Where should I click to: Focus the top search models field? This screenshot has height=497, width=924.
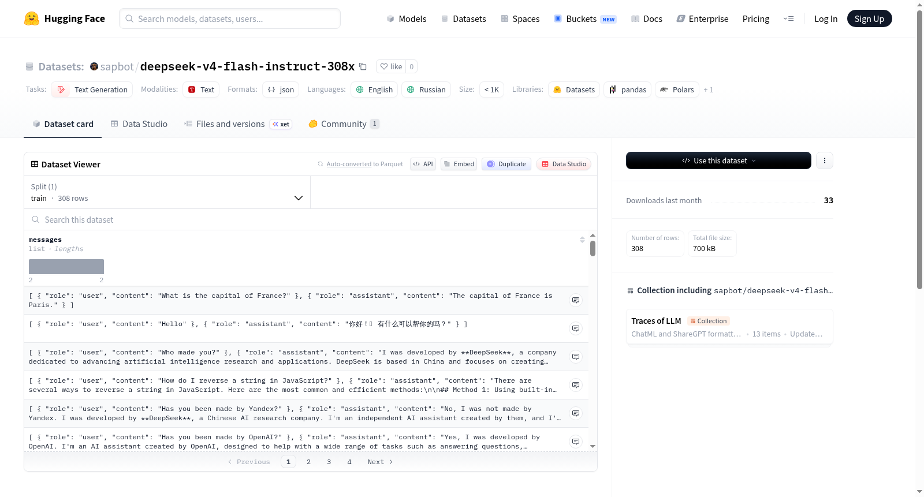click(230, 18)
